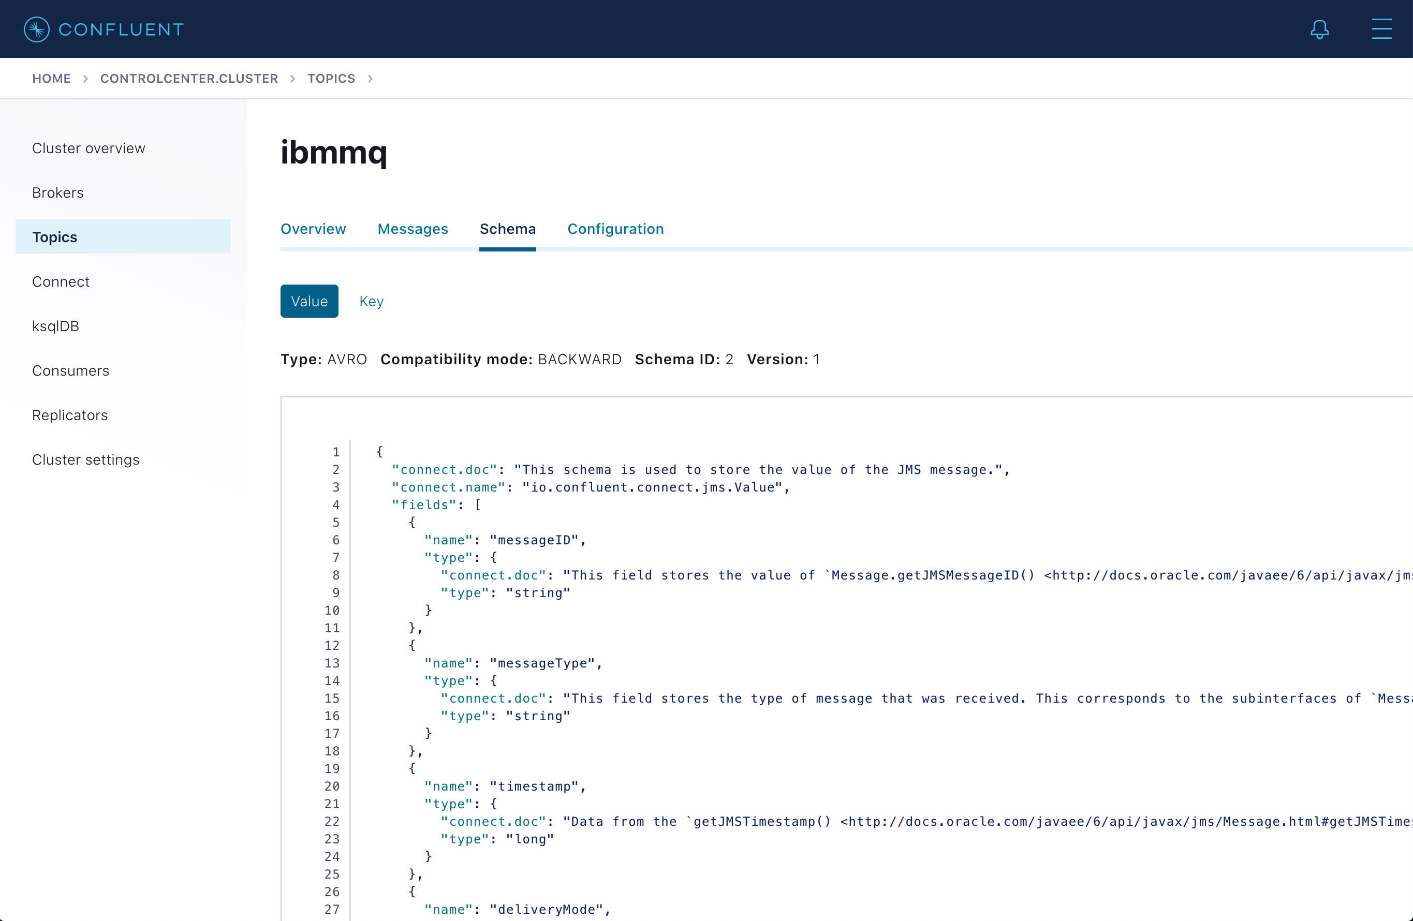Click the Overview tab label
1413x921 pixels.
pos(313,229)
